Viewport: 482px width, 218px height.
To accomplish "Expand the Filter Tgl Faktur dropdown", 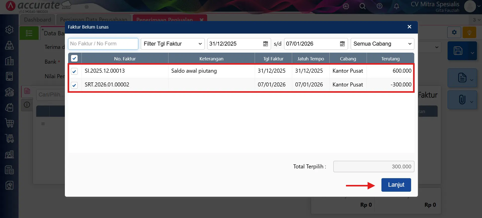I will [x=172, y=44].
